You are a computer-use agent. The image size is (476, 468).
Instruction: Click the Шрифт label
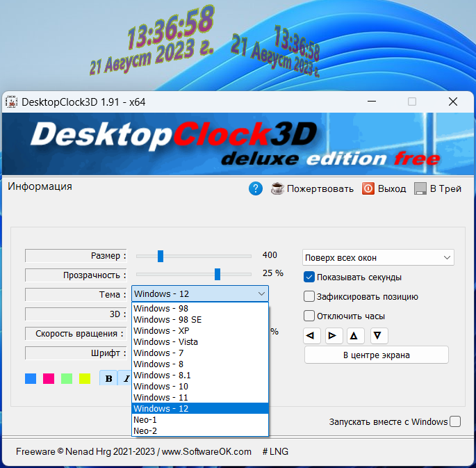[x=76, y=353]
